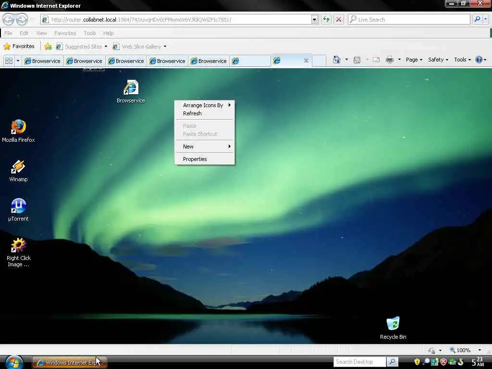Go back with the Back arrow button
The width and height of the screenshot is (492, 369).
[x=9, y=19]
